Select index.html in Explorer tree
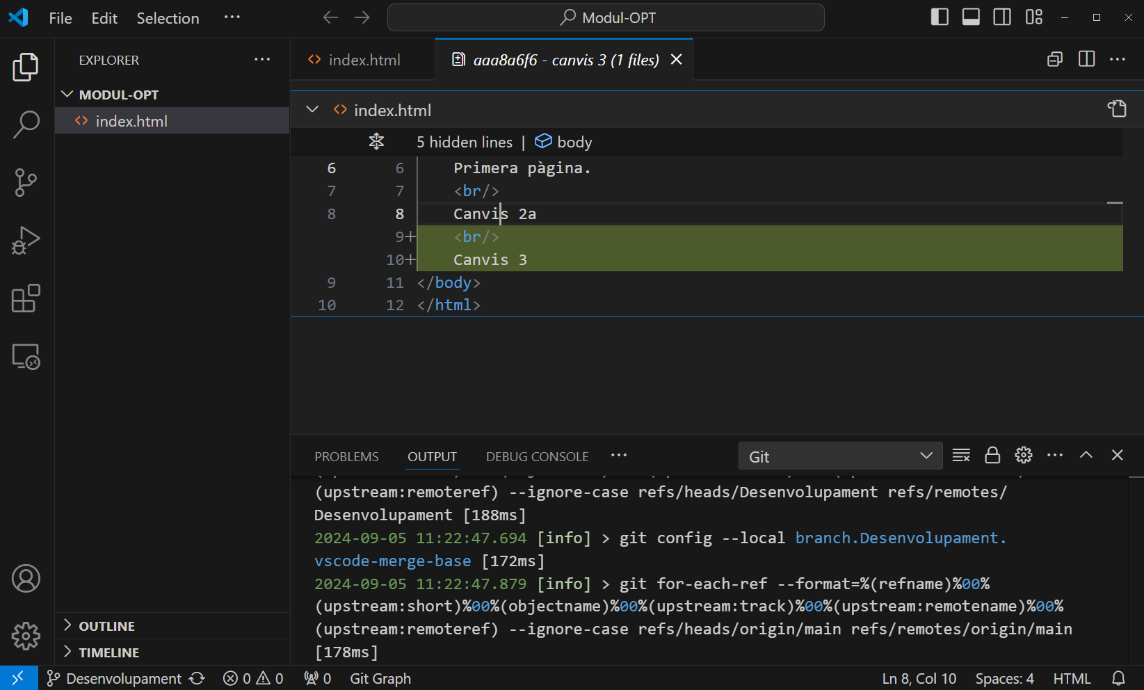The image size is (1144, 690). [x=172, y=121]
